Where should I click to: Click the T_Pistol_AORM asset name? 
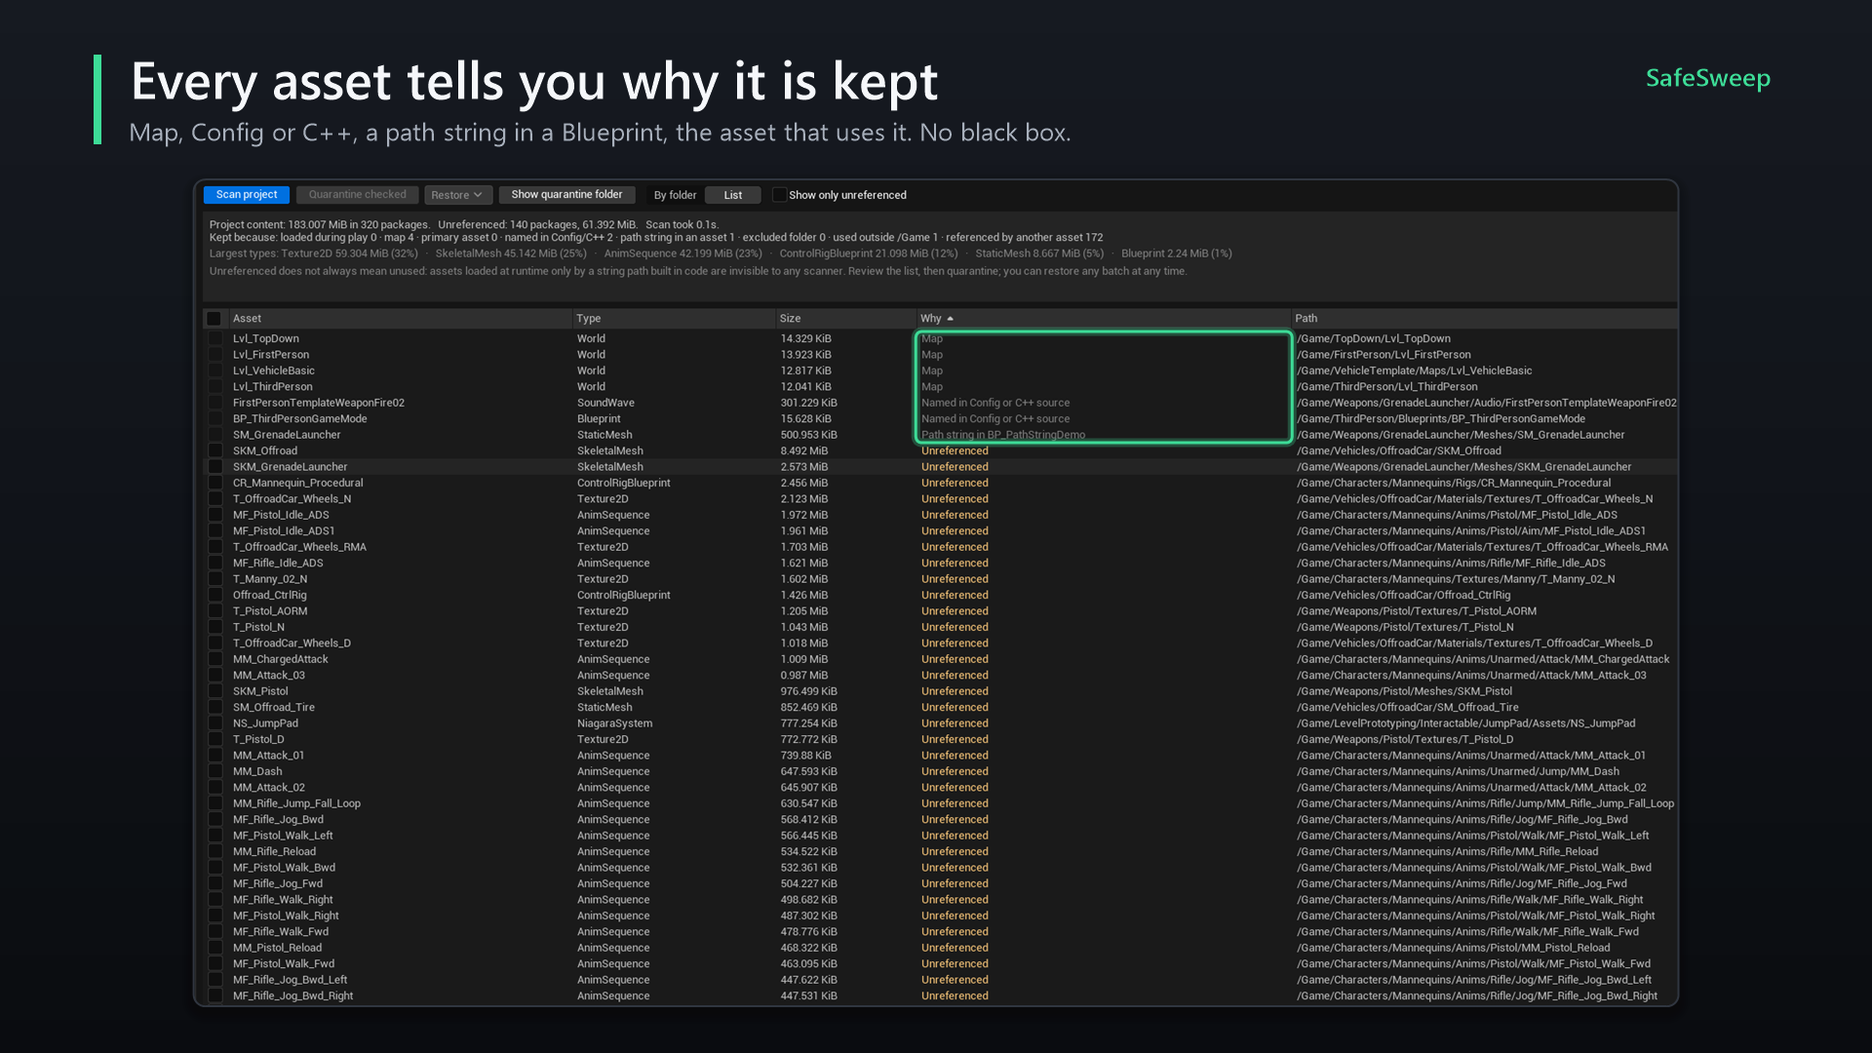270,611
